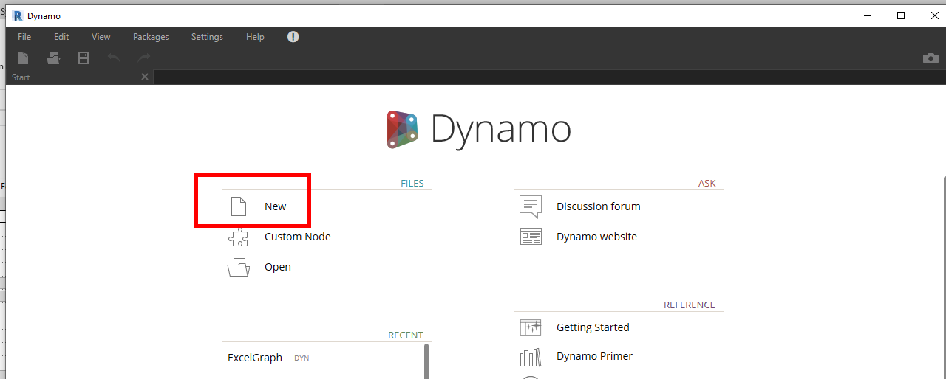
Task: Open the Help menu
Action: [x=255, y=37]
